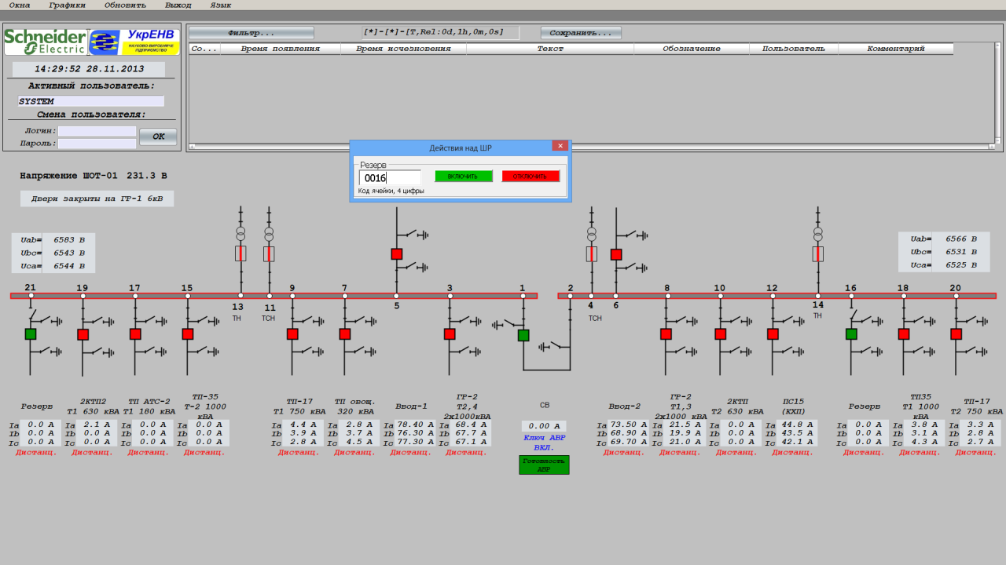Toggle the Готовность АВР indicator
The image size is (1006, 565).
(544, 465)
